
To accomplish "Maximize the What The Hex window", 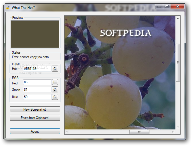I will 167,7.
